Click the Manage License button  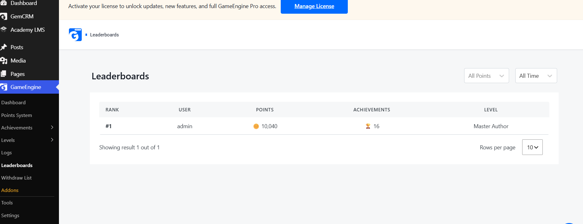(314, 6)
